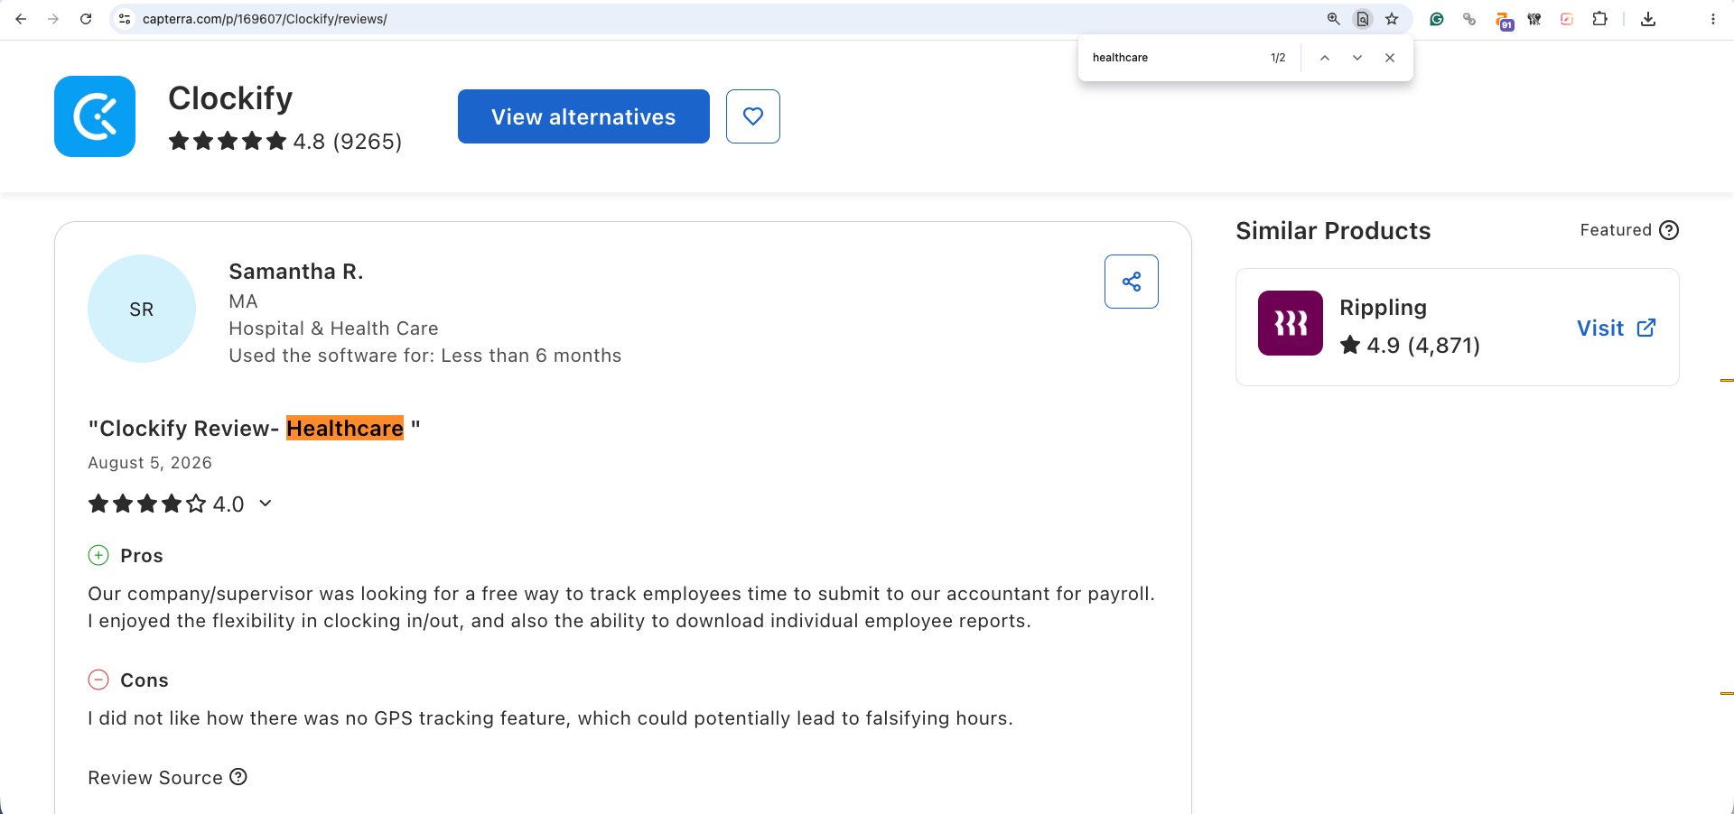Viewport: 1734px width, 814px height.
Task: Click the find-in-page icon in address bar
Action: coord(1363,19)
